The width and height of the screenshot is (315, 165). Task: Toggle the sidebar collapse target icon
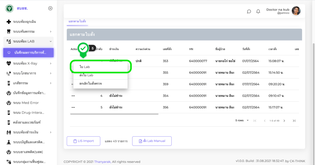[x=50, y=8]
